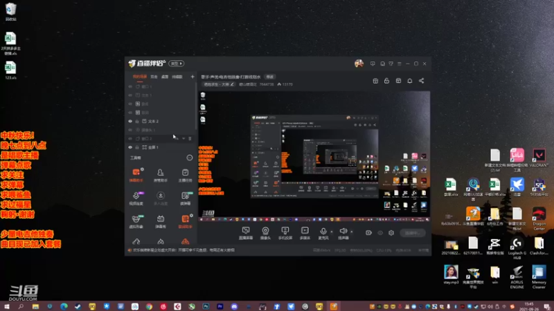Add a screen capture source
554x311 pixels.
(246, 233)
